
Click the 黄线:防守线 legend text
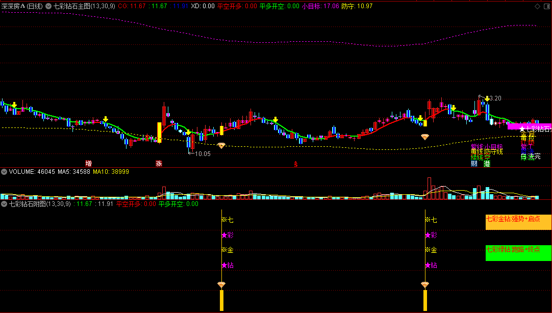[x=487, y=151]
